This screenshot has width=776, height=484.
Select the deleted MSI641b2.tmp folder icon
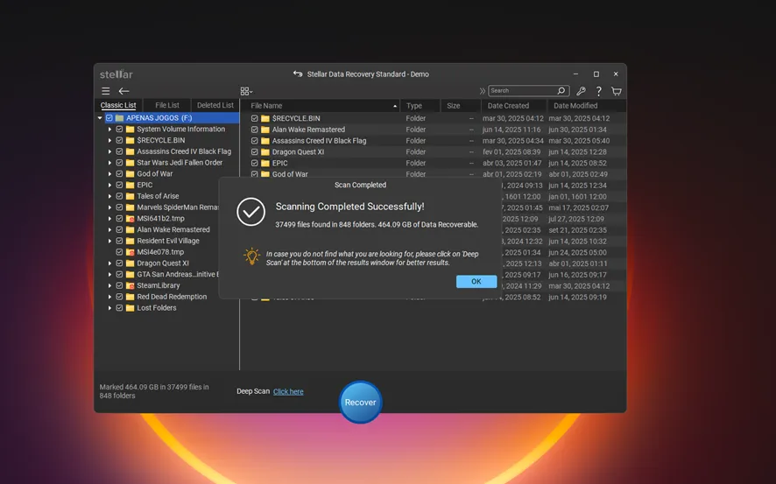(131, 219)
